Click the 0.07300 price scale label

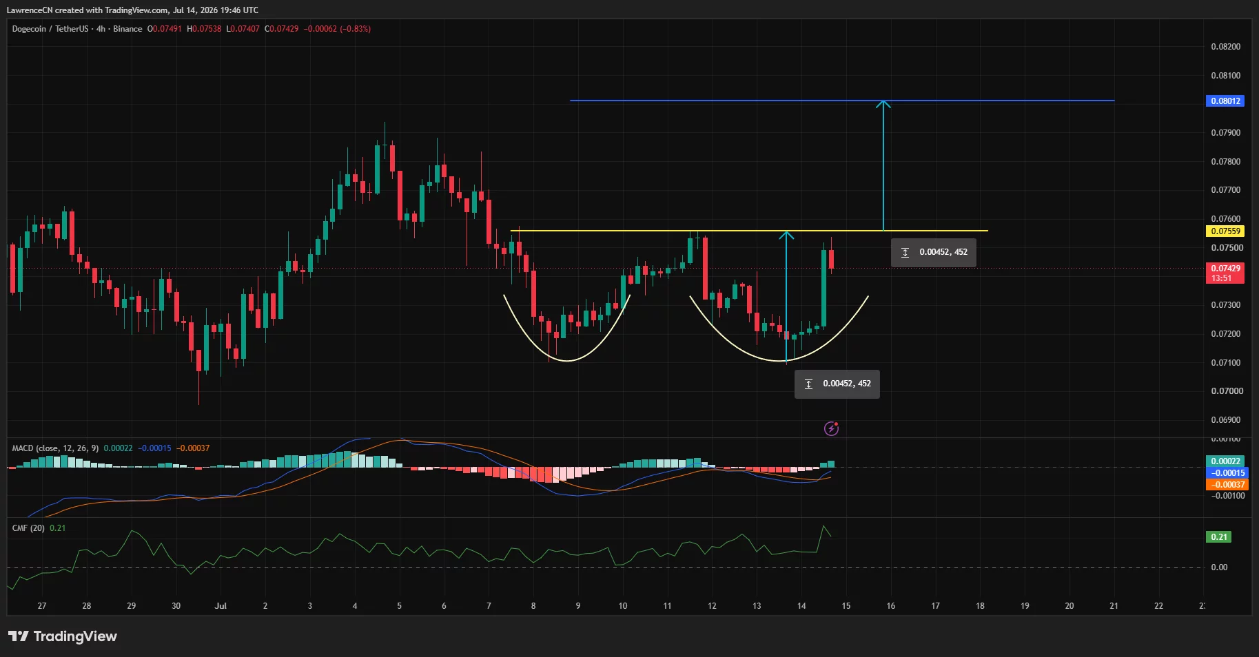(1225, 305)
